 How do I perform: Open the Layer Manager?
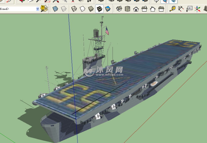coord(44,9)
